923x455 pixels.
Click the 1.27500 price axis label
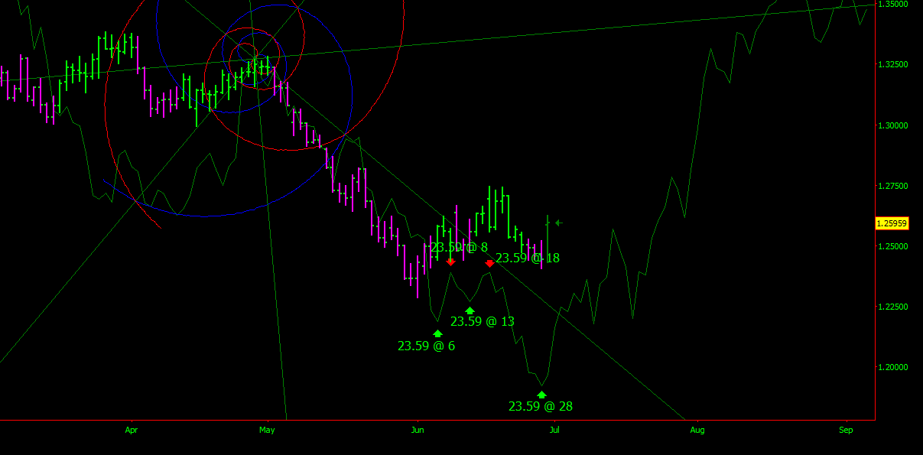(894, 186)
